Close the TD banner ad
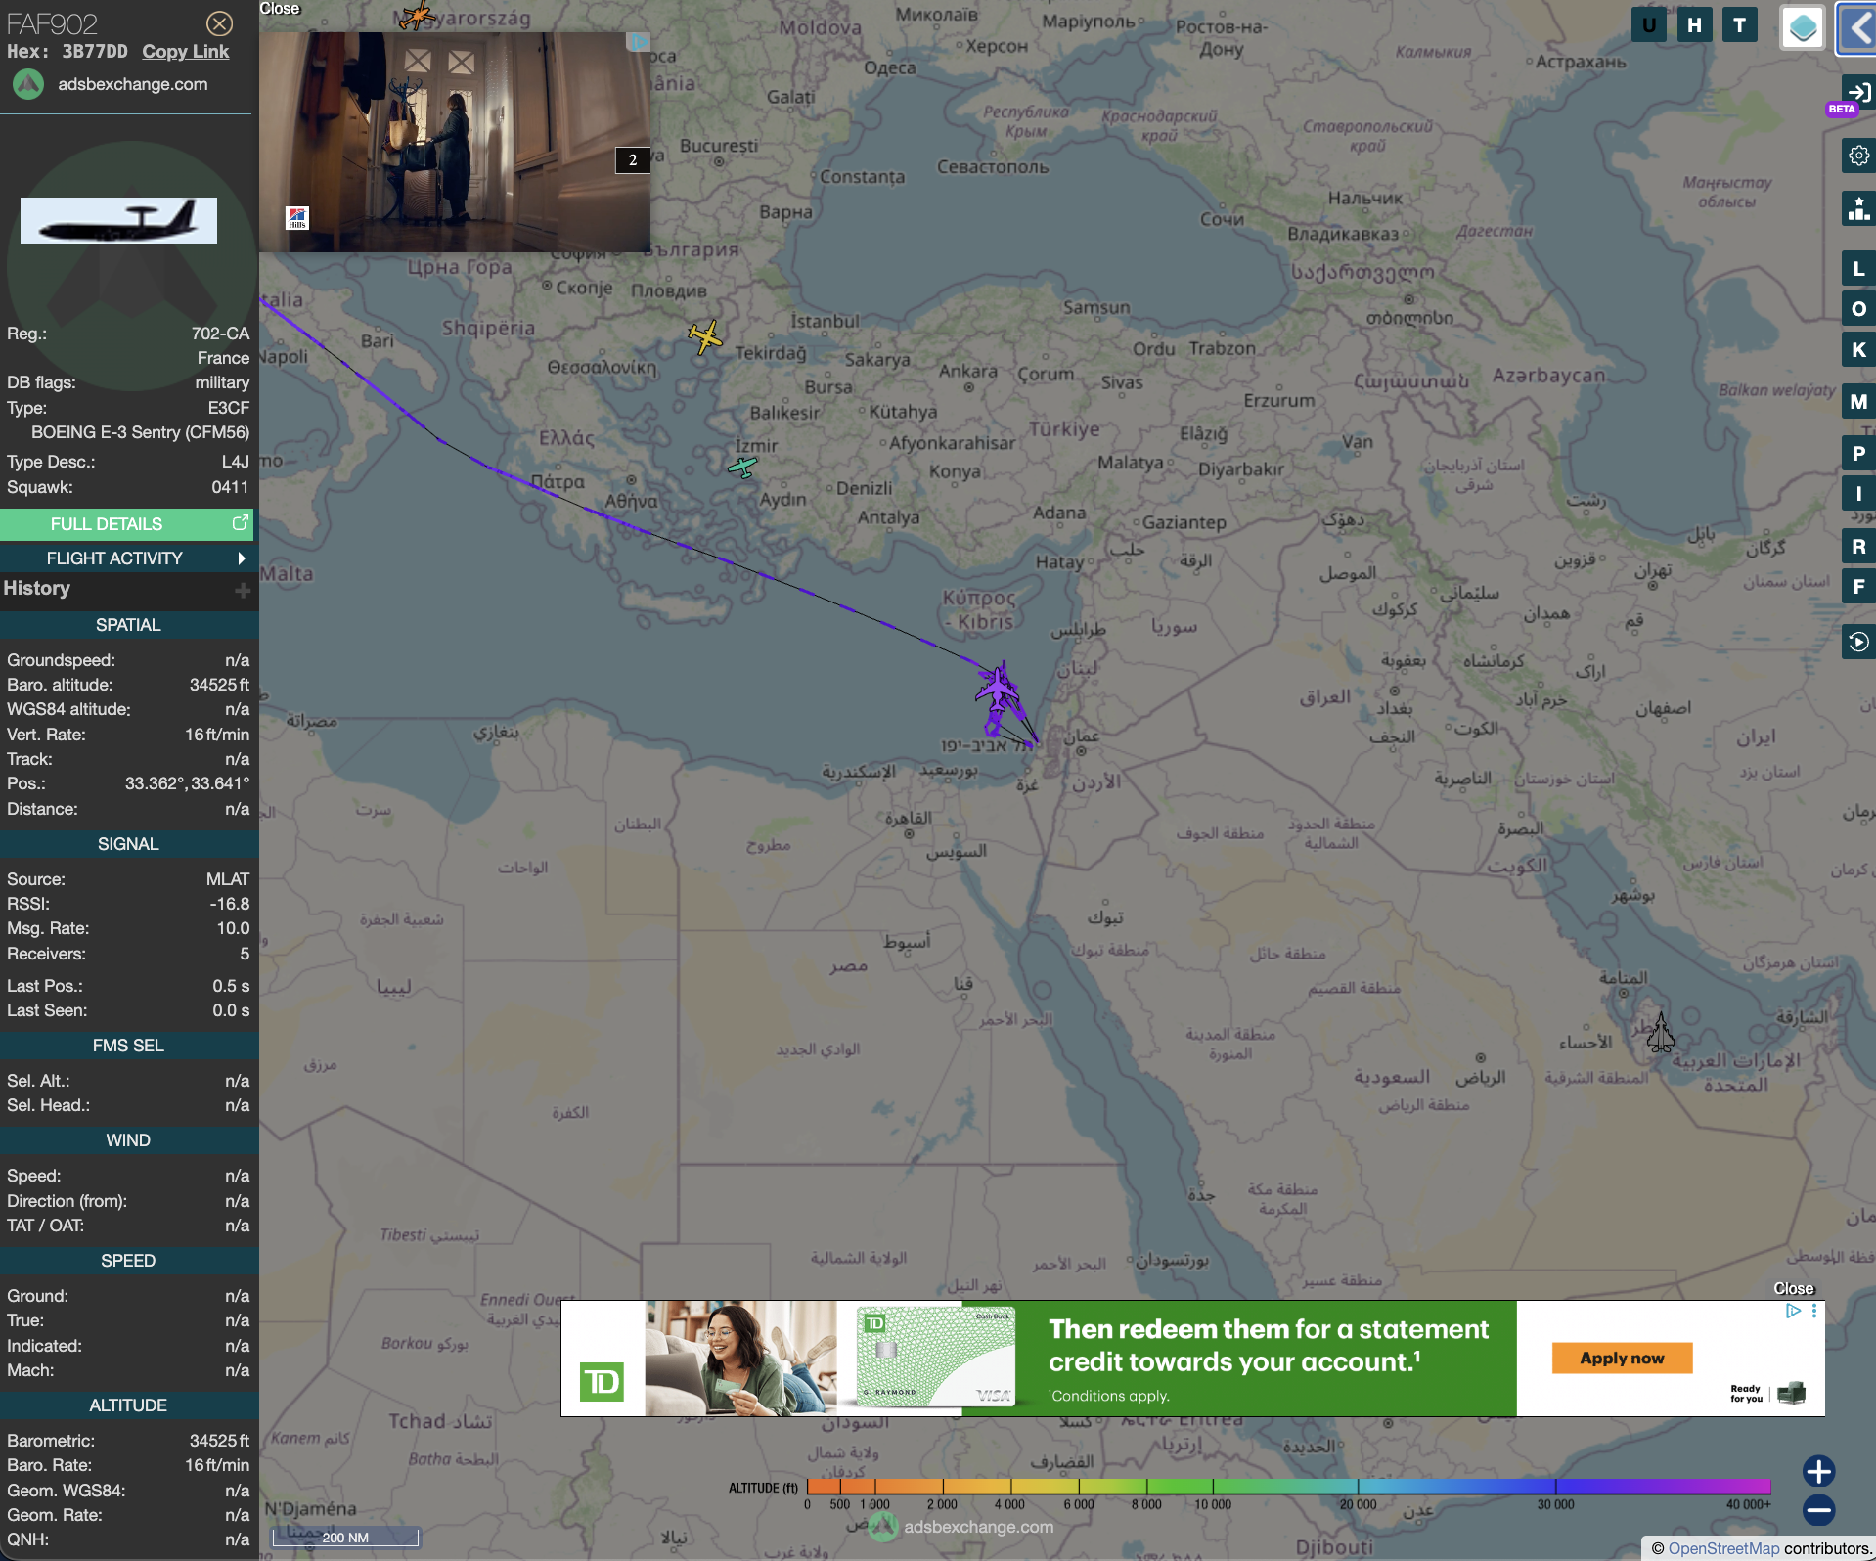 [1794, 1288]
